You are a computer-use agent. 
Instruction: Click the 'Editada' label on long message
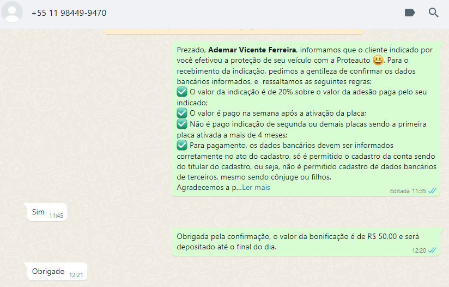pyautogui.click(x=400, y=191)
